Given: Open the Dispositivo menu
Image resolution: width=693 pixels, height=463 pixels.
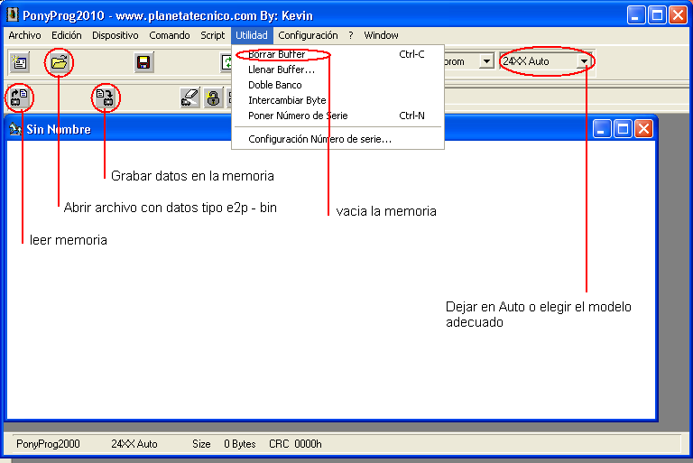Looking at the screenshot, I should [x=115, y=35].
